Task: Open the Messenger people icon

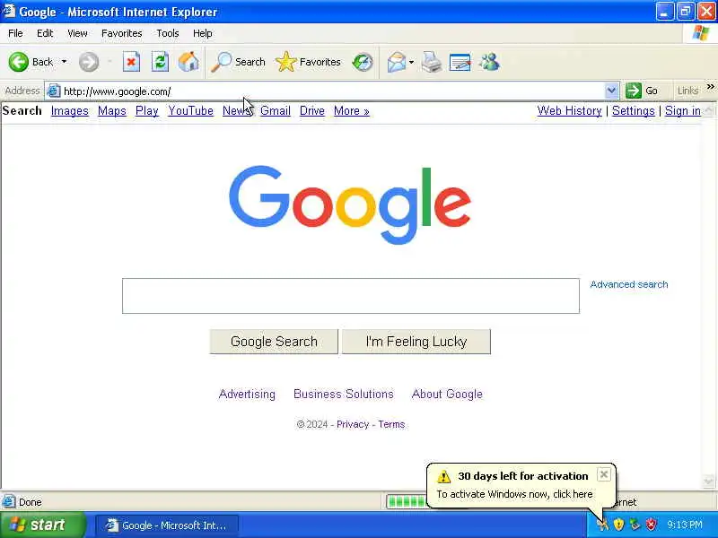Action: (489, 62)
